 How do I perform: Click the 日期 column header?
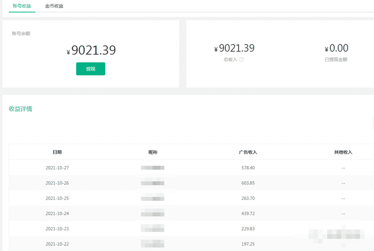coord(57,152)
